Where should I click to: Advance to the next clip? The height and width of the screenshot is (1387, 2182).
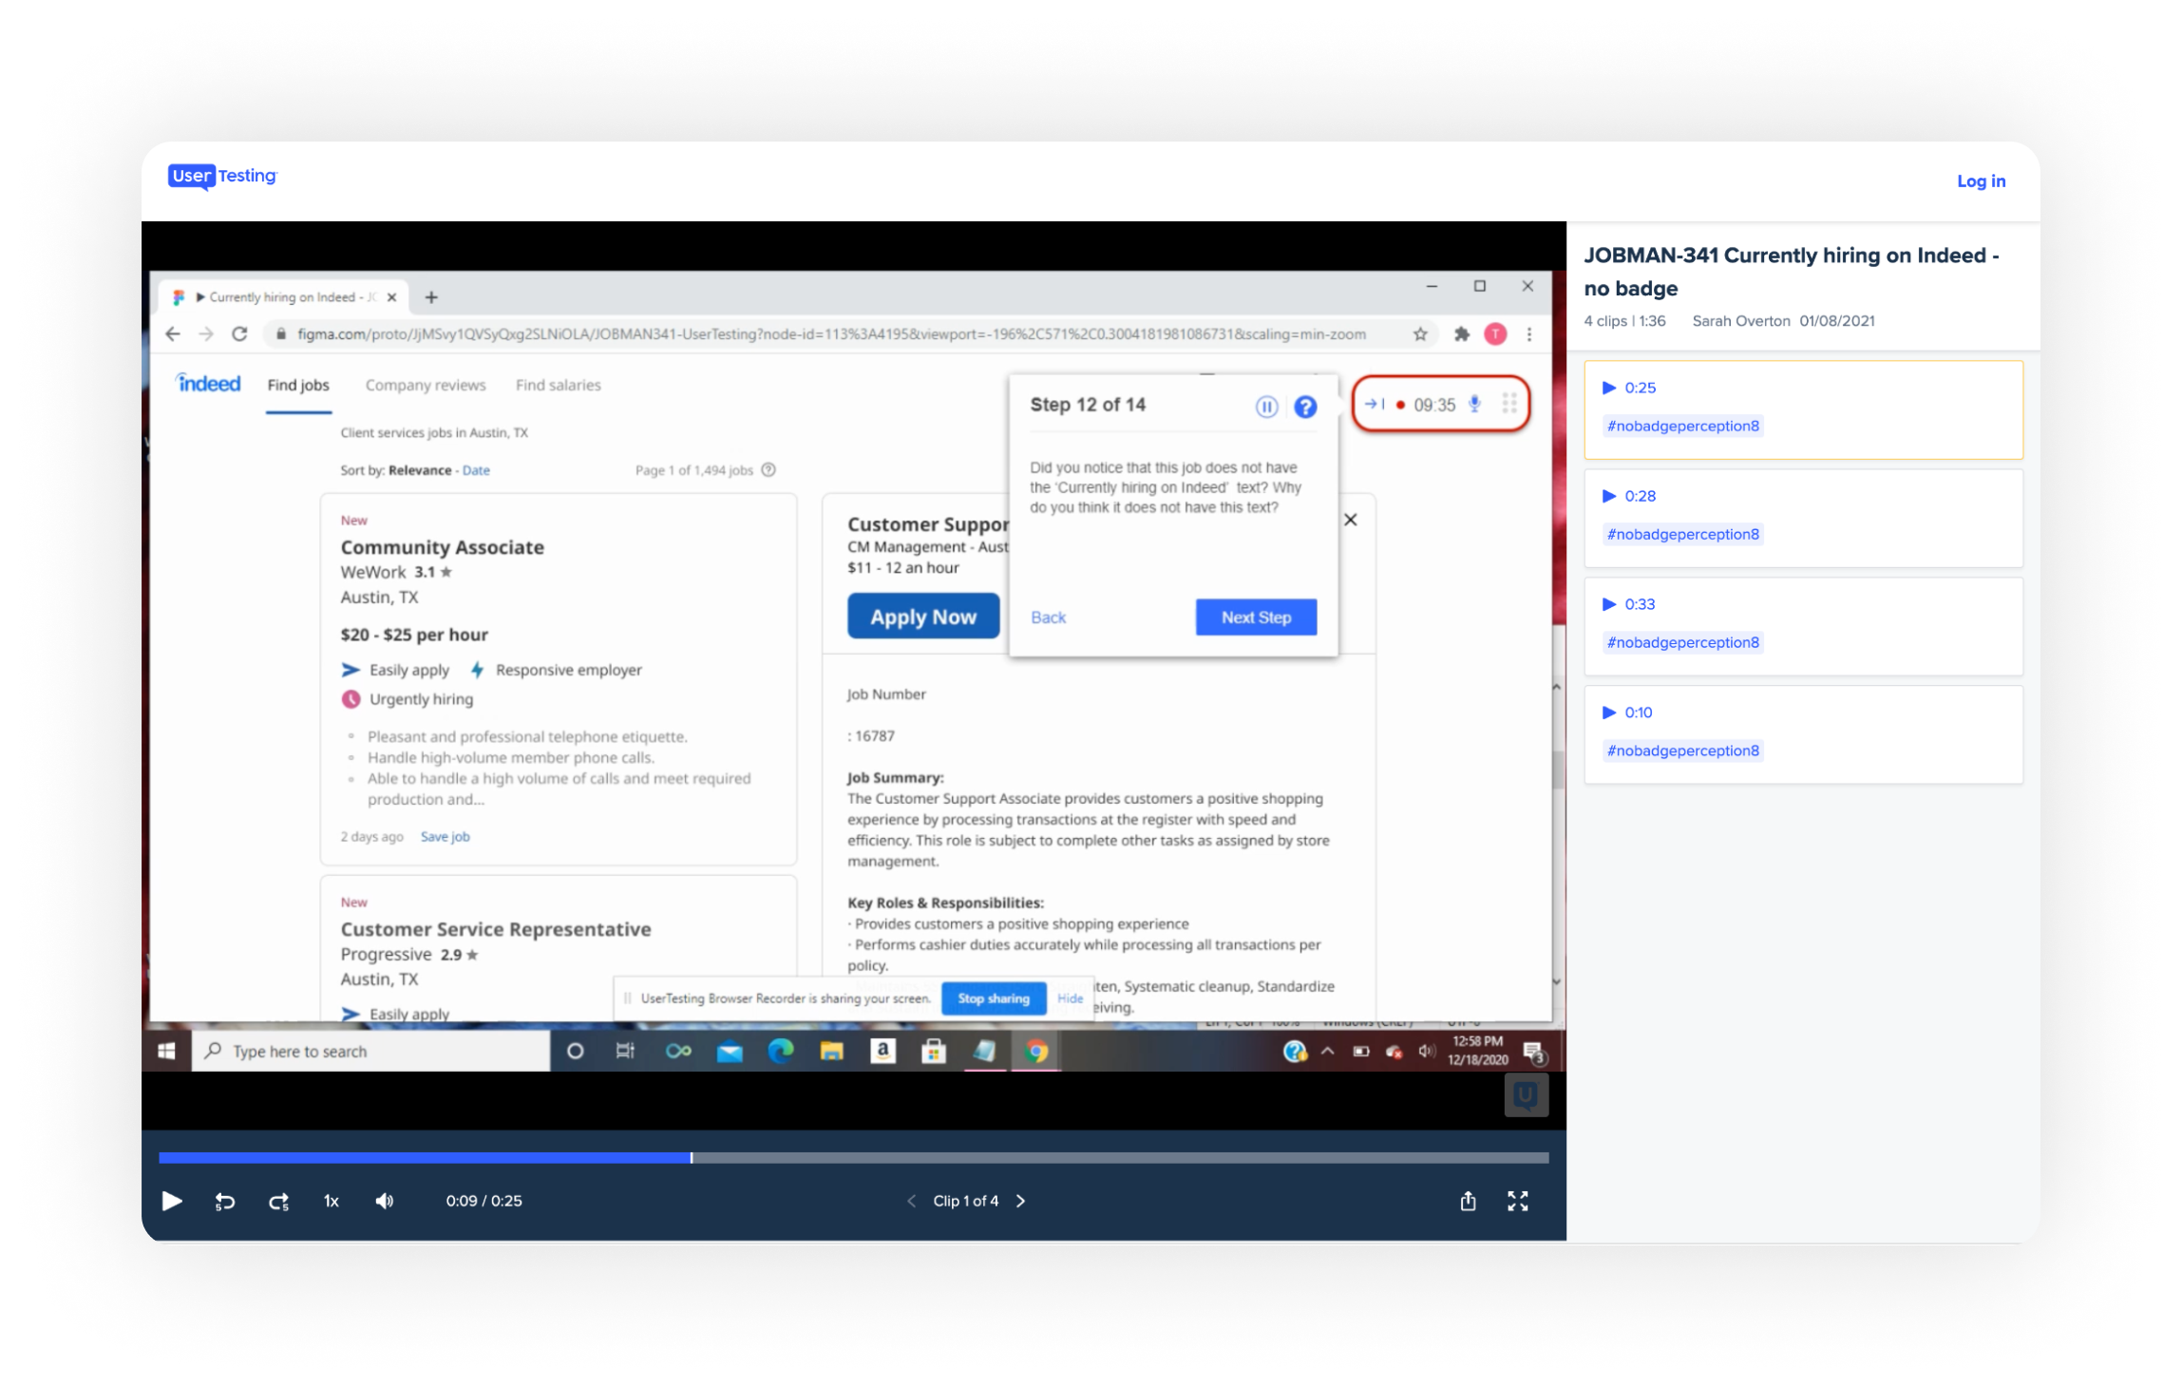click(x=1021, y=1201)
